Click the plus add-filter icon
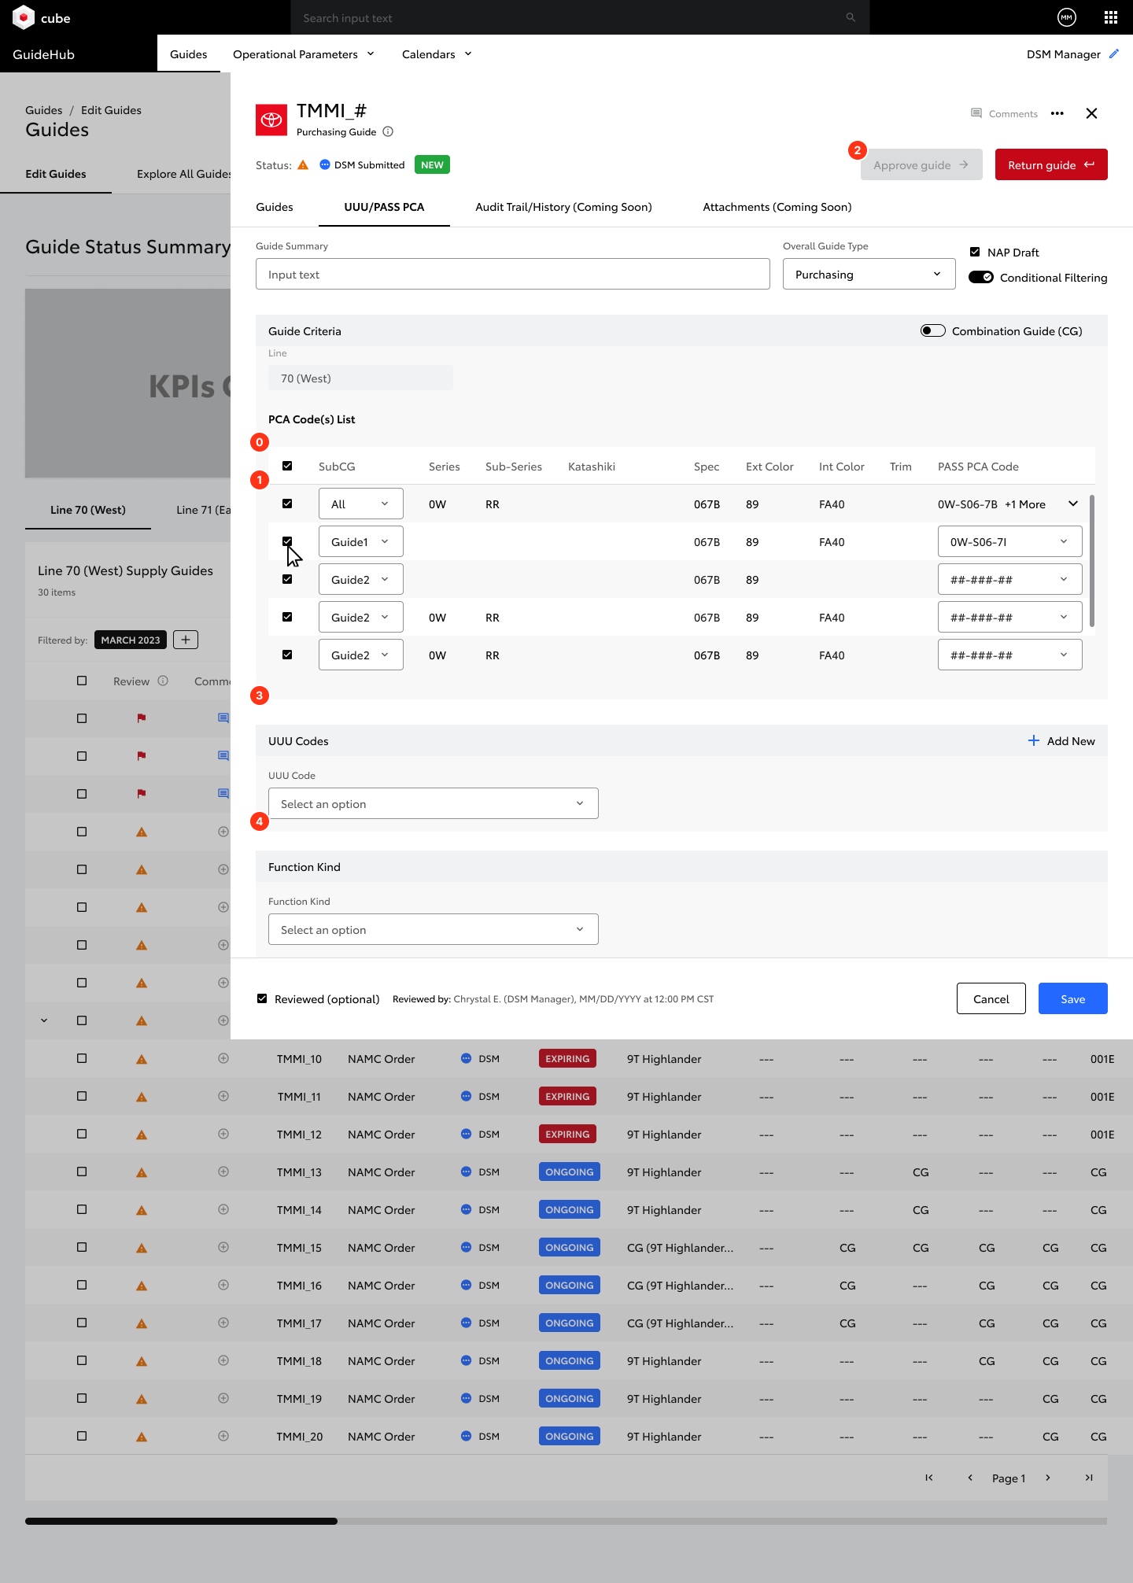 point(186,640)
